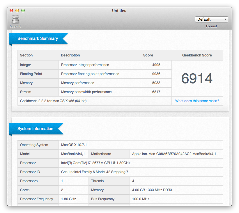Click the System Information ribbon header
The width and height of the screenshot is (239, 213).
click(35, 129)
